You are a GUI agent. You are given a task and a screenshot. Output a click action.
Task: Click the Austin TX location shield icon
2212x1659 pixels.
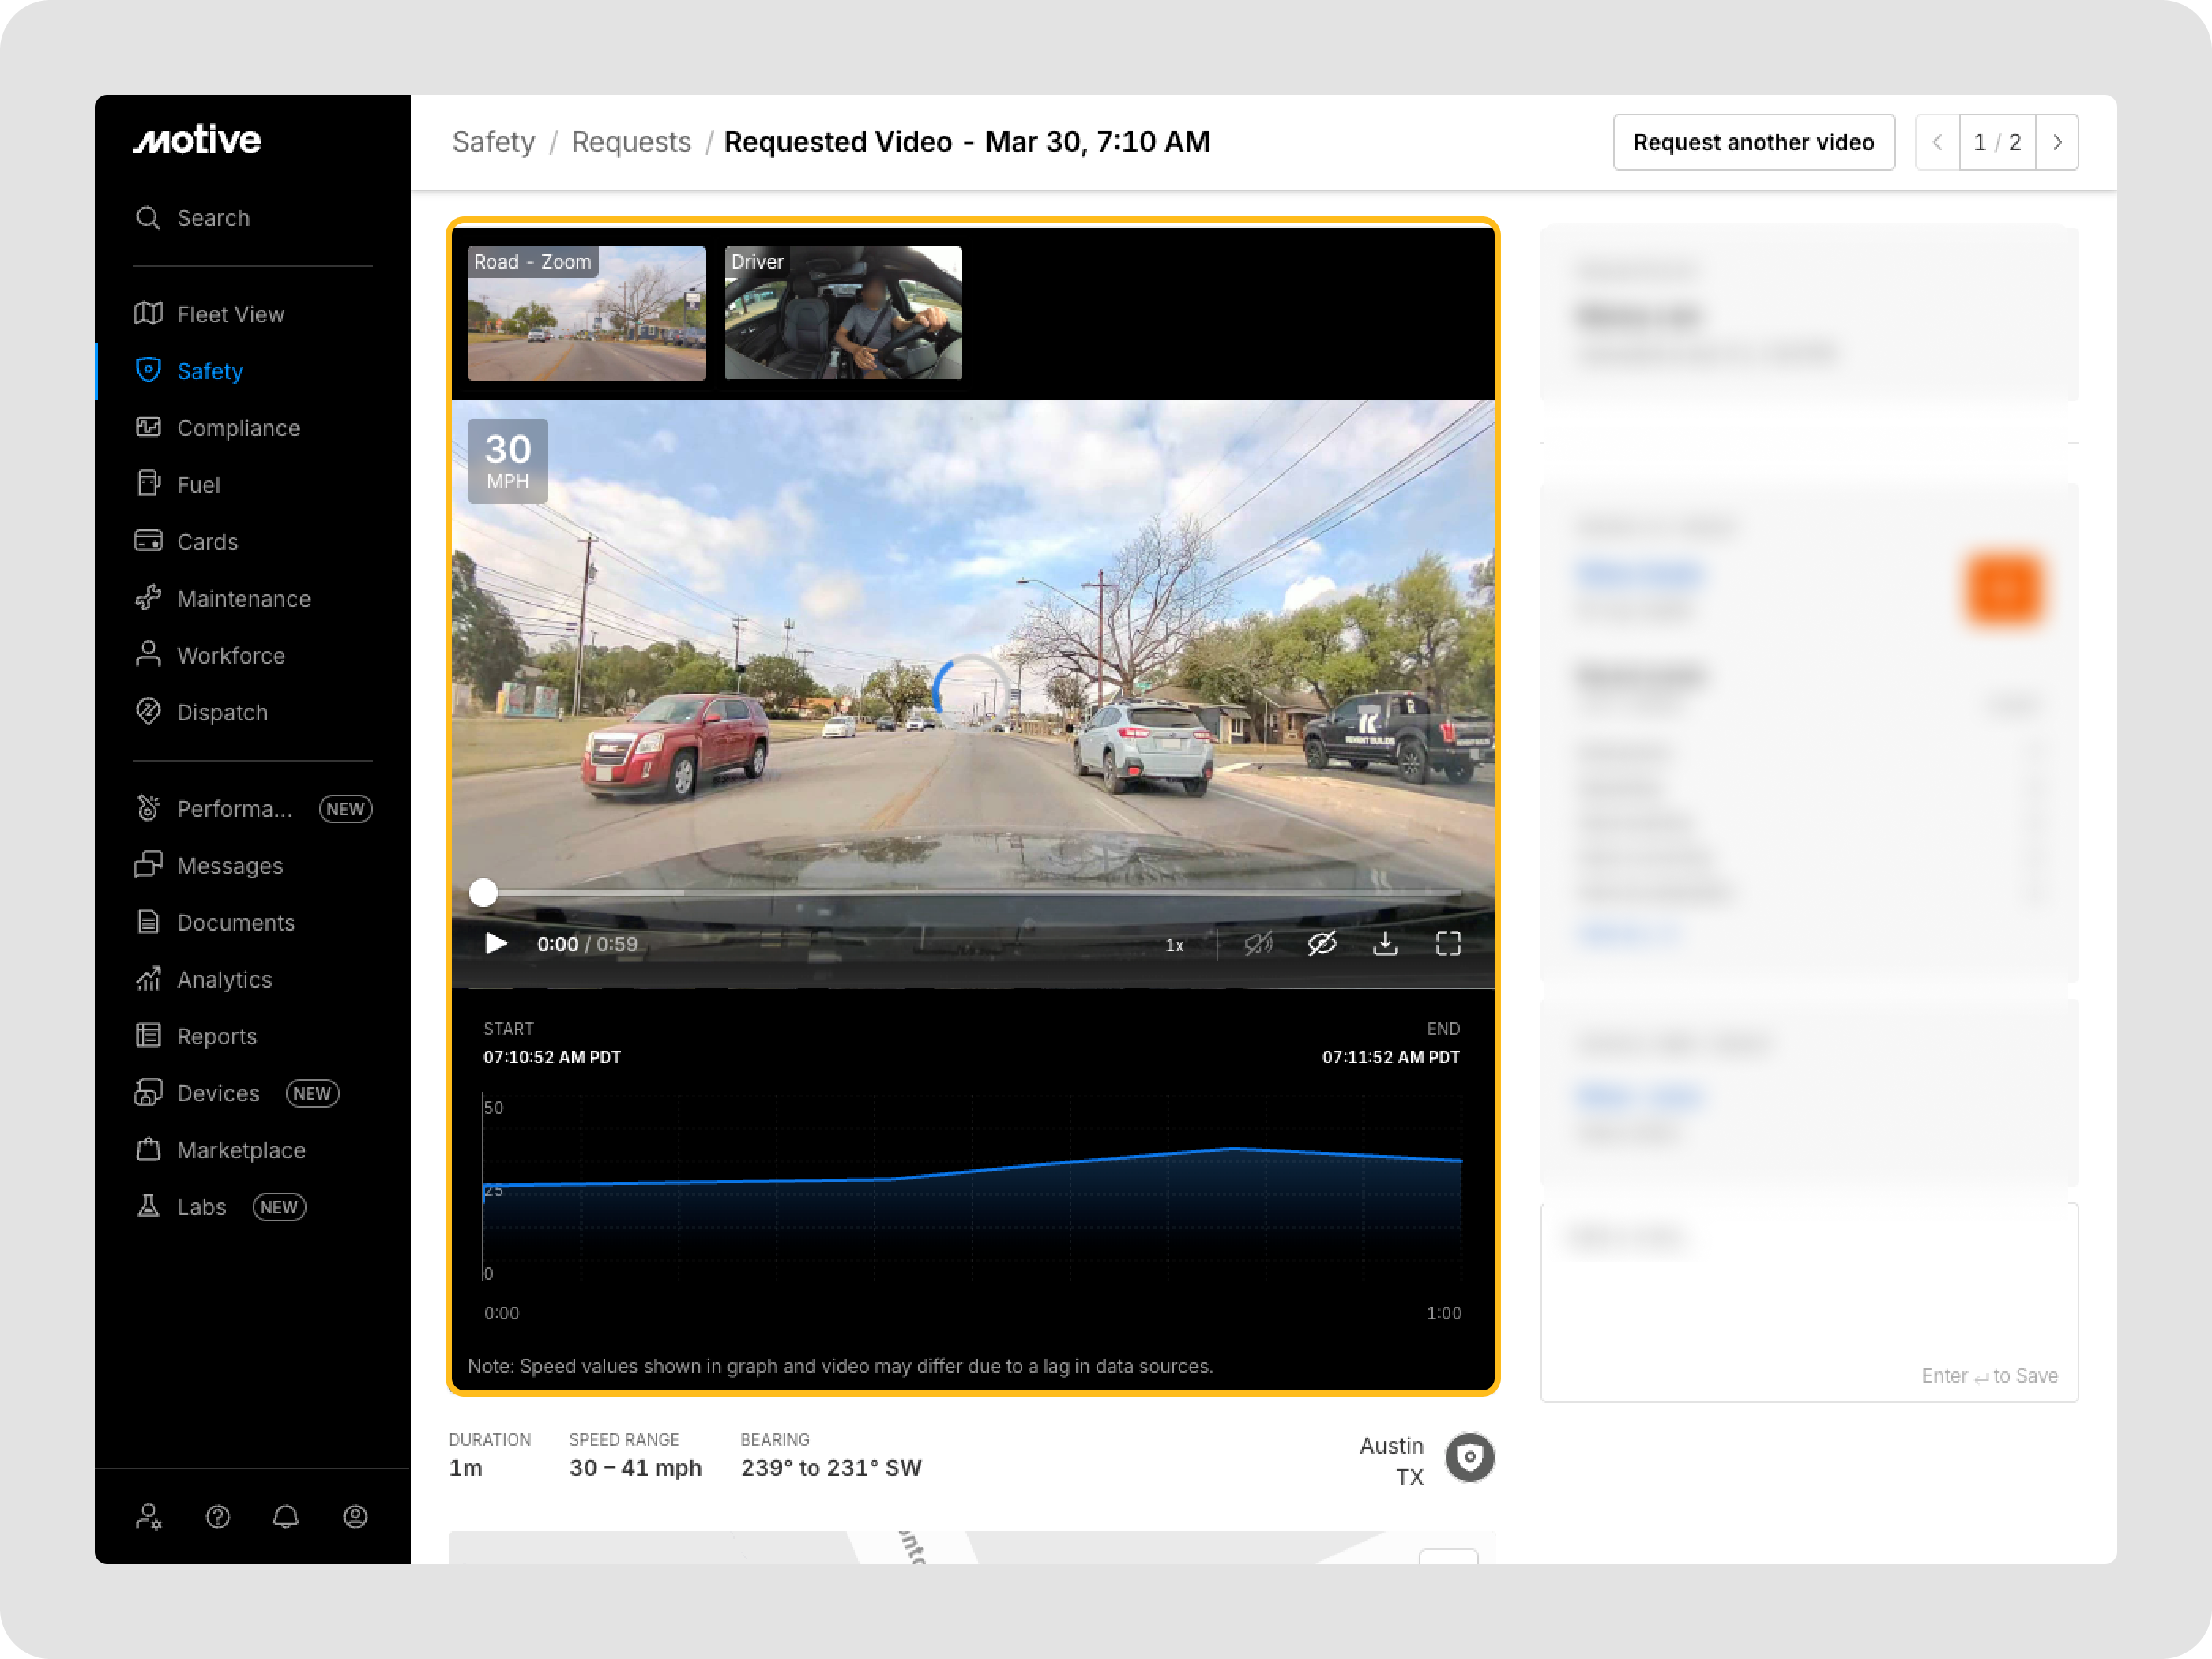click(x=1469, y=1458)
